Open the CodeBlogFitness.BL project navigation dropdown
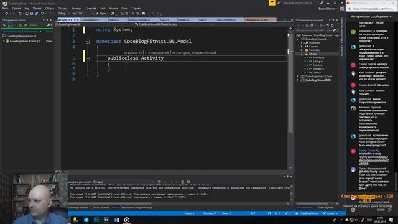This screenshot has width=398, height=224. (x=94, y=24)
